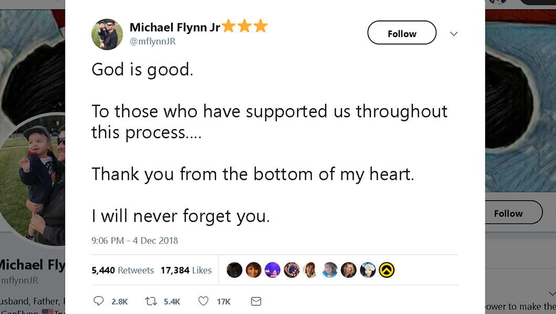Click the Michael Flynn Jr display name
Screen dimensions: 556x314
(x=175, y=27)
